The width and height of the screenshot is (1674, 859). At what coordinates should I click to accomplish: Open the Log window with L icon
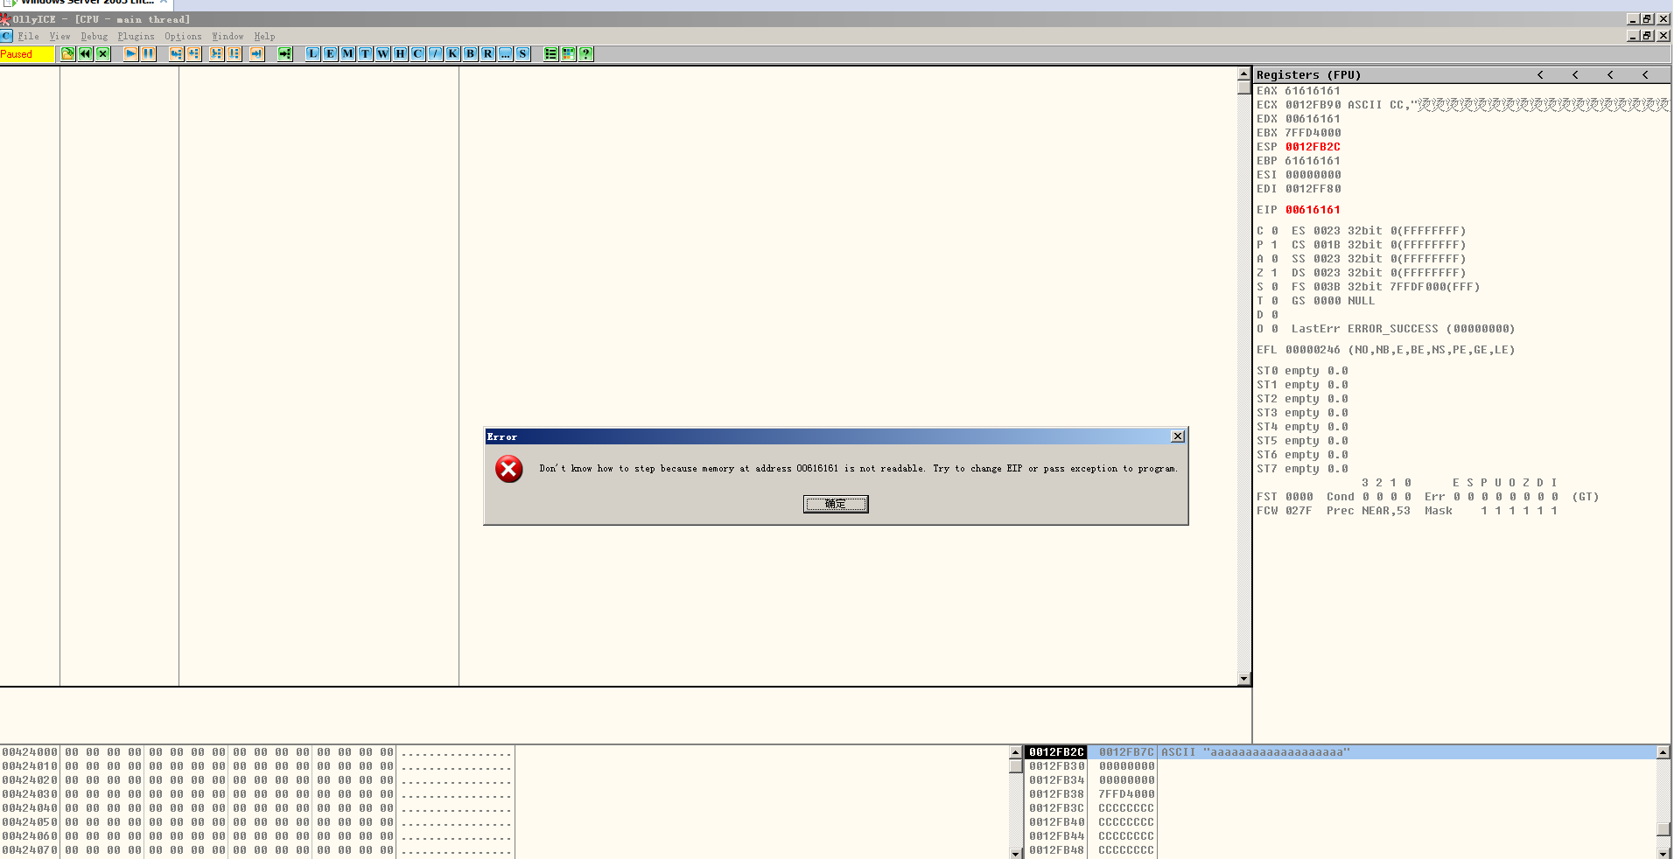click(312, 54)
